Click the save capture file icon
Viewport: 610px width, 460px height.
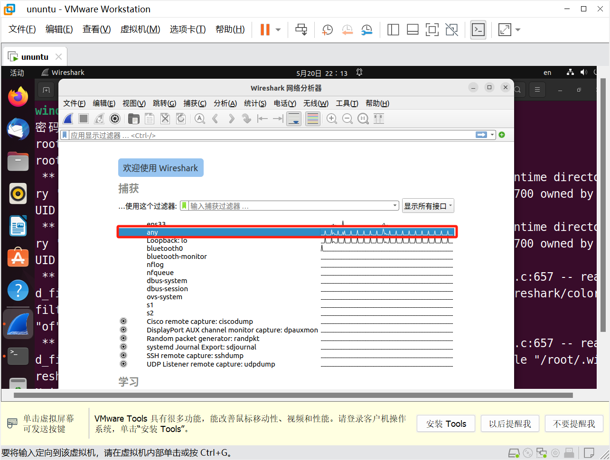coord(150,119)
